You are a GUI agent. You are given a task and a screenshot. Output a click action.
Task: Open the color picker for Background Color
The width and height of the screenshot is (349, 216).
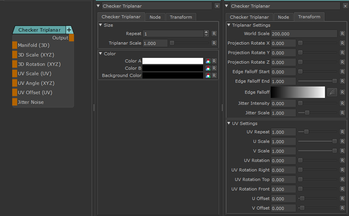click(x=208, y=75)
